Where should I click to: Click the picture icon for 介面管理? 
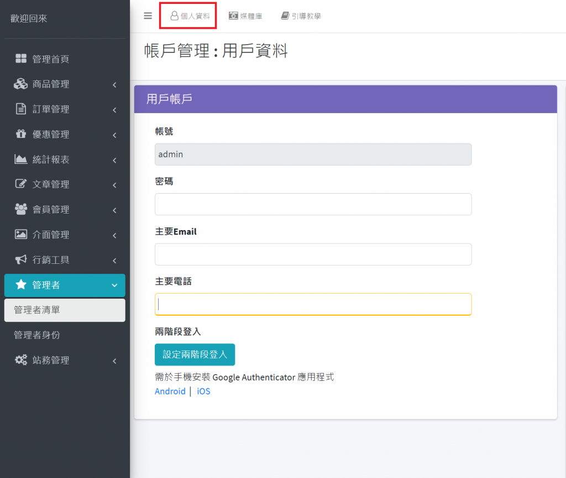(x=21, y=235)
